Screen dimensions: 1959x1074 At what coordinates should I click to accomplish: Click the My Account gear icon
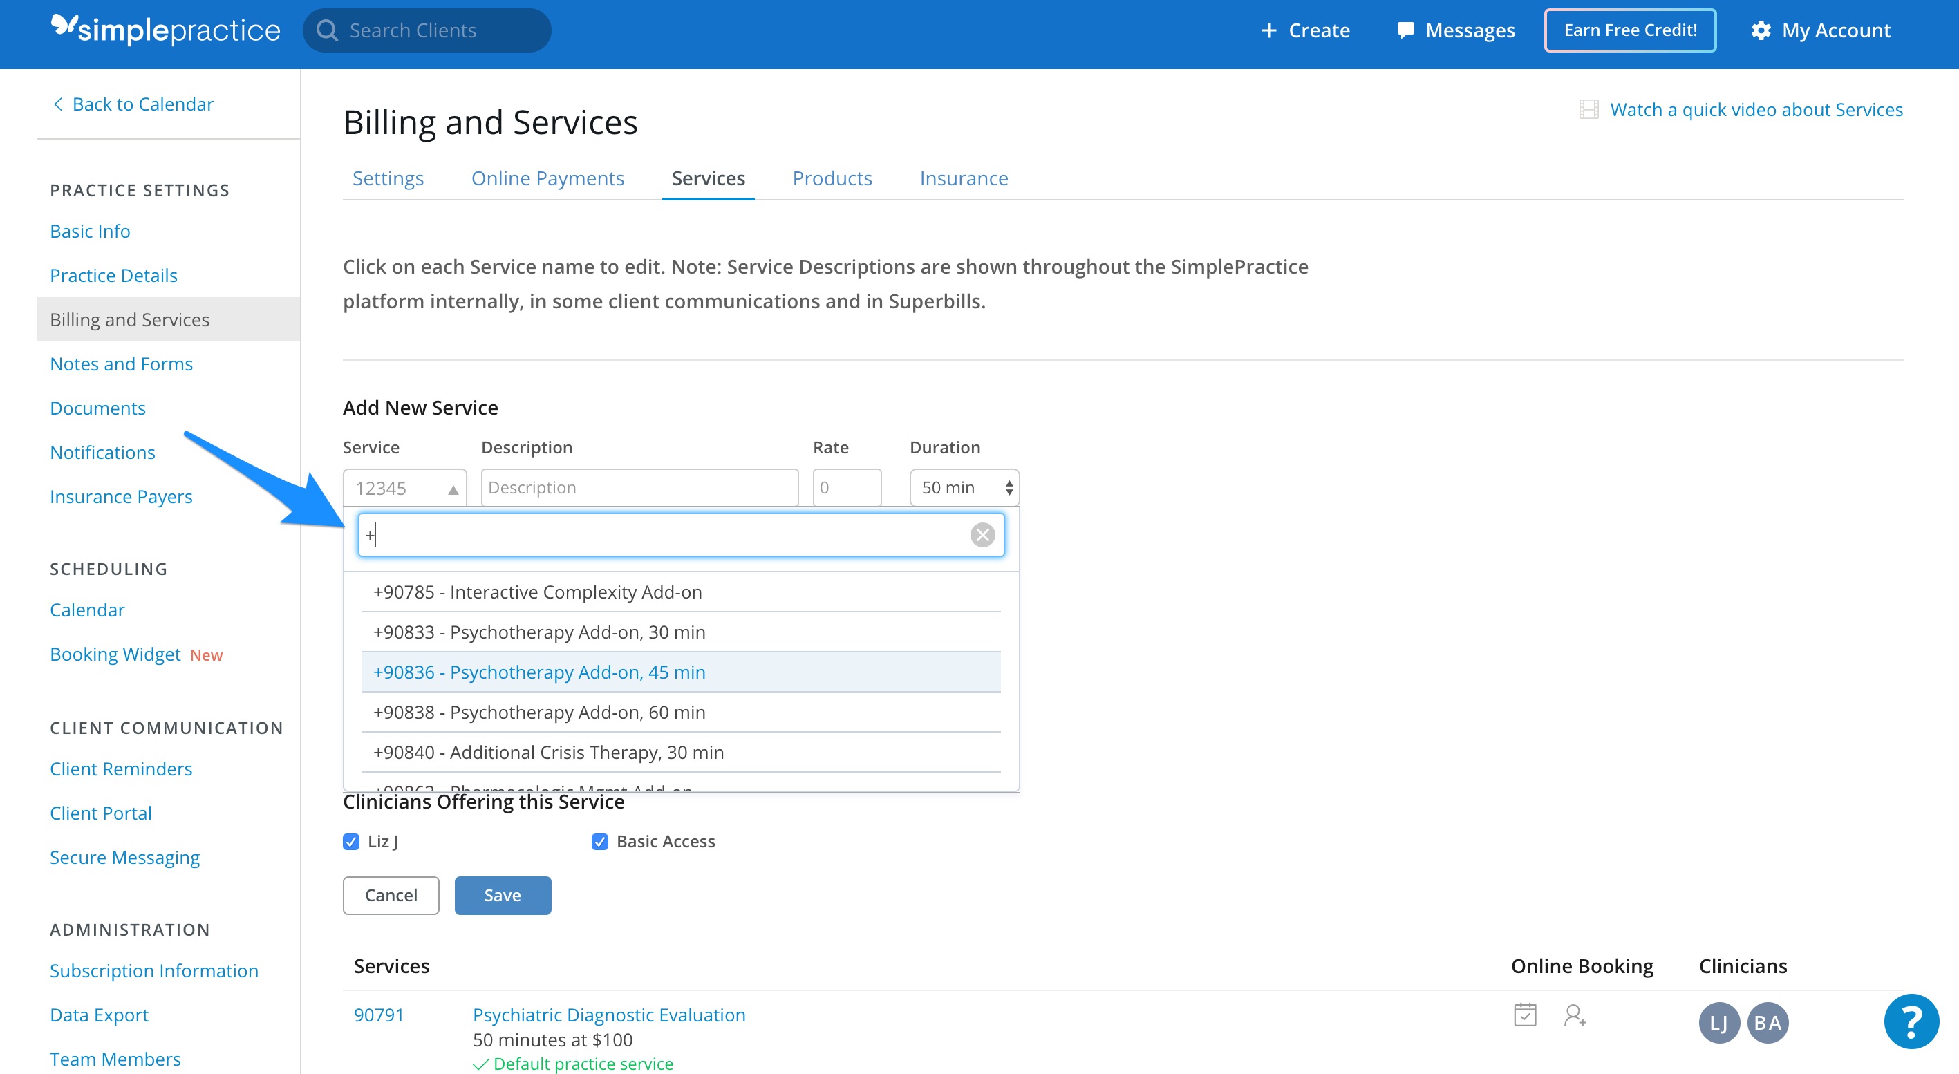tap(1761, 30)
